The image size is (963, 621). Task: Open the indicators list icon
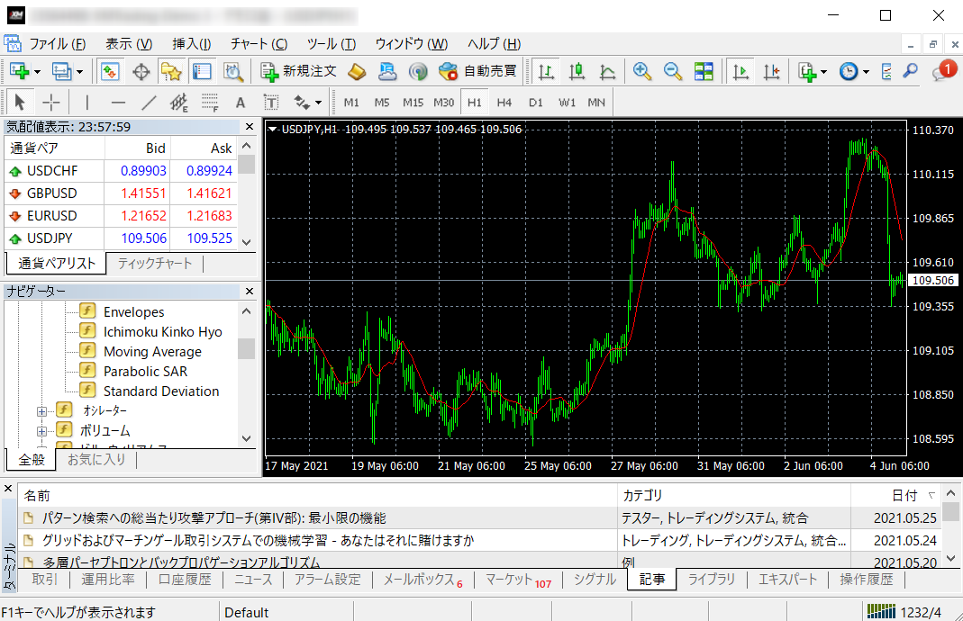[807, 71]
